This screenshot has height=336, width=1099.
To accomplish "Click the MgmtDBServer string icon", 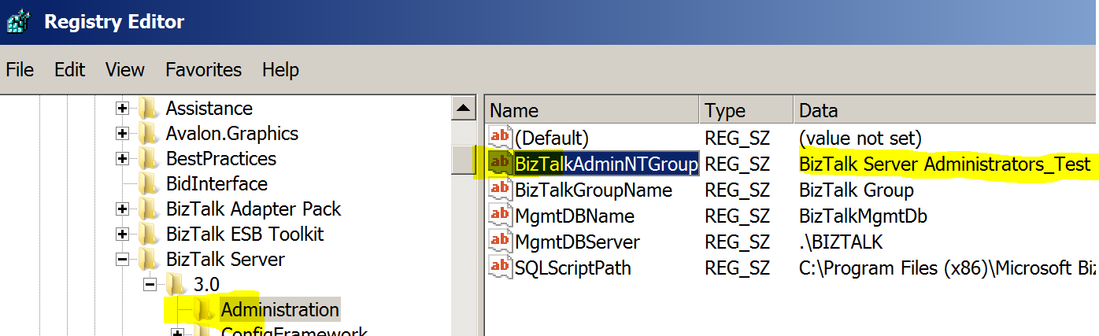I will (500, 242).
